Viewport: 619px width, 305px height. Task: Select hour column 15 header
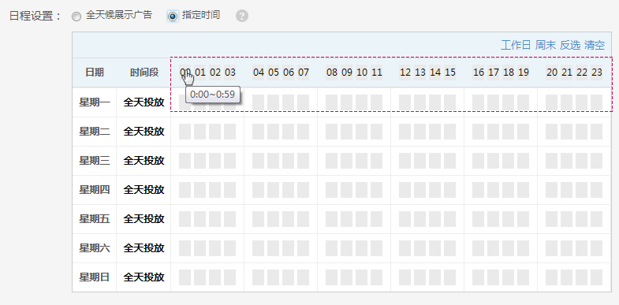(450, 73)
